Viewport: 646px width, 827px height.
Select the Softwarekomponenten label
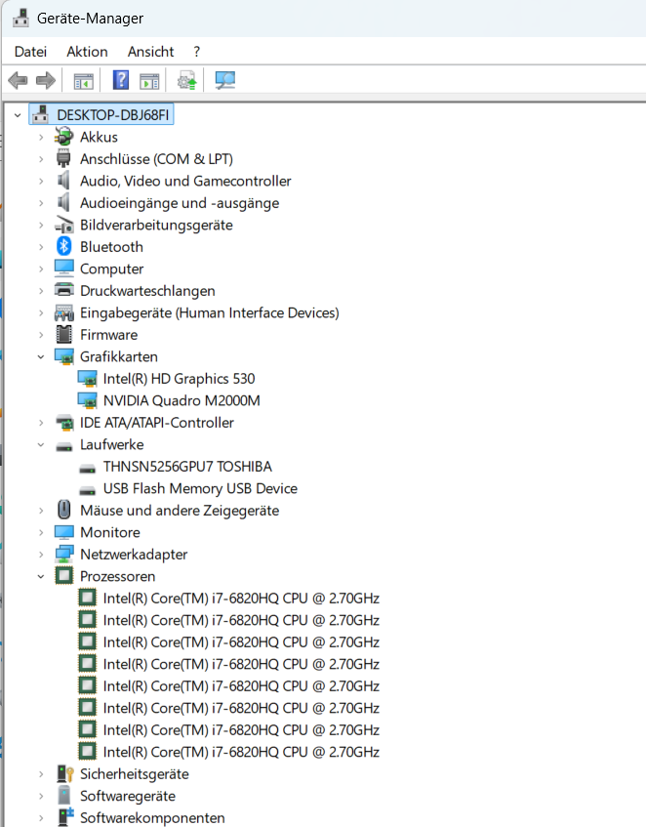click(152, 818)
